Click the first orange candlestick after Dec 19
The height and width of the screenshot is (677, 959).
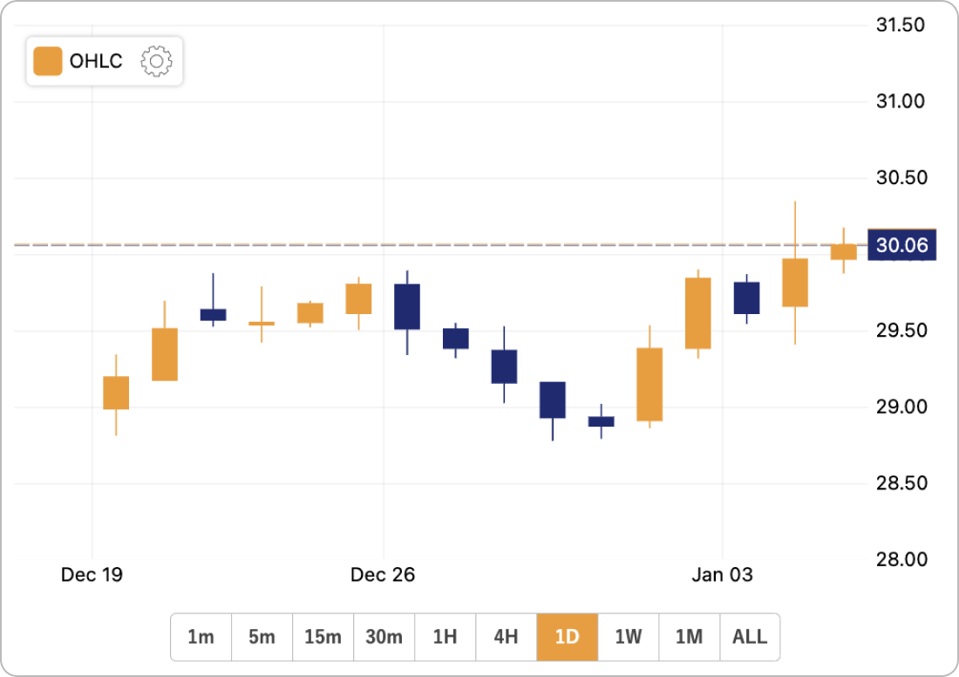coord(116,393)
